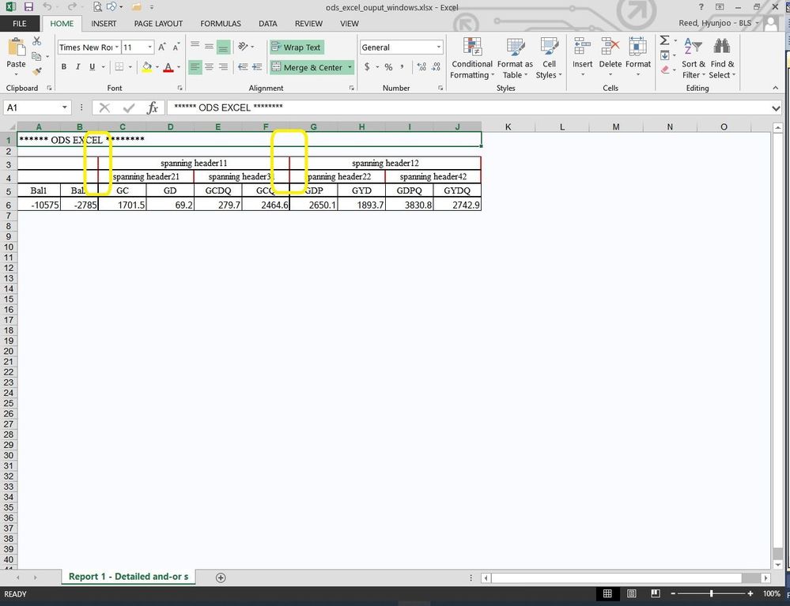The image size is (790, 606).
Task: Add a new sheet with plus icon
Action: [221, 578]
